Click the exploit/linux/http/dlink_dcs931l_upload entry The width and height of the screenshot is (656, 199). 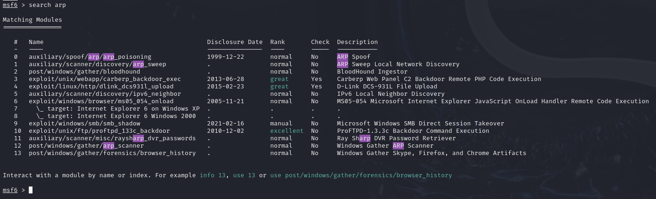(101, 87)
